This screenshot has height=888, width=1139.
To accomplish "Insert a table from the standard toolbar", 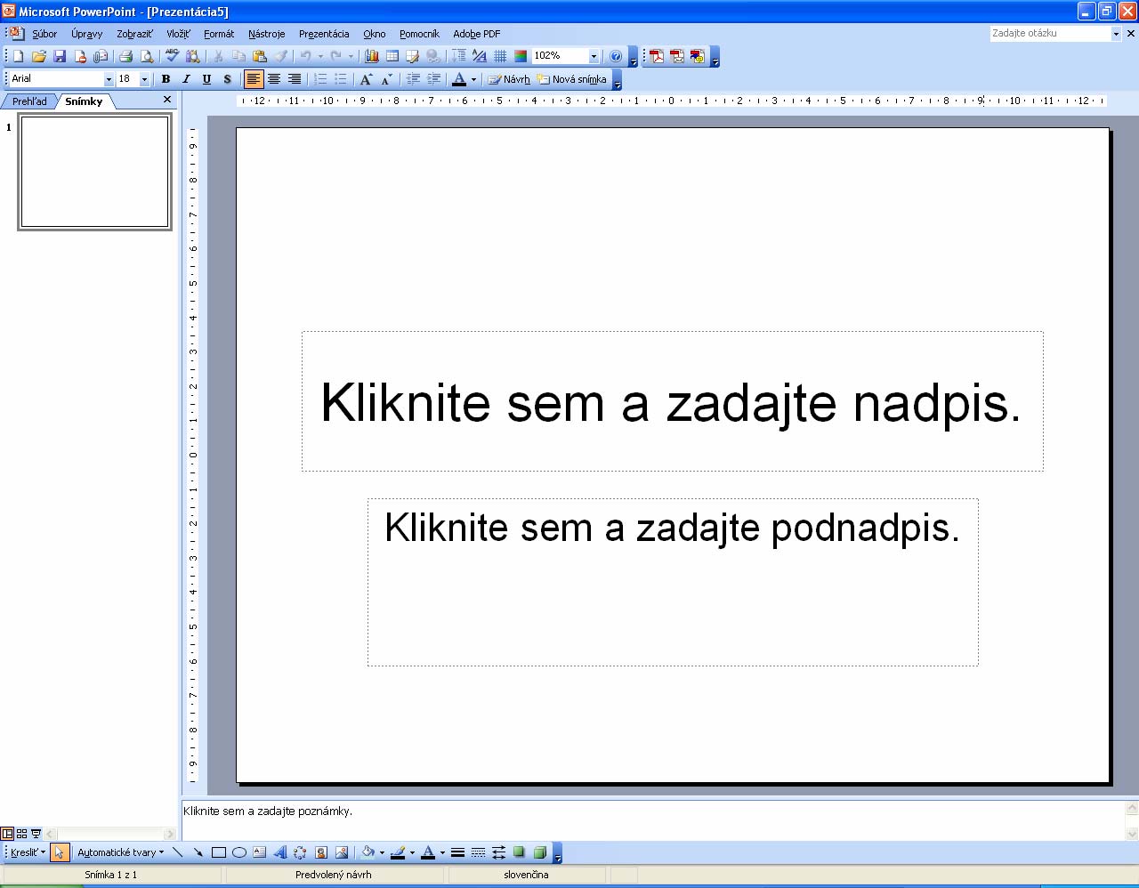I will (x=392, y=56).
